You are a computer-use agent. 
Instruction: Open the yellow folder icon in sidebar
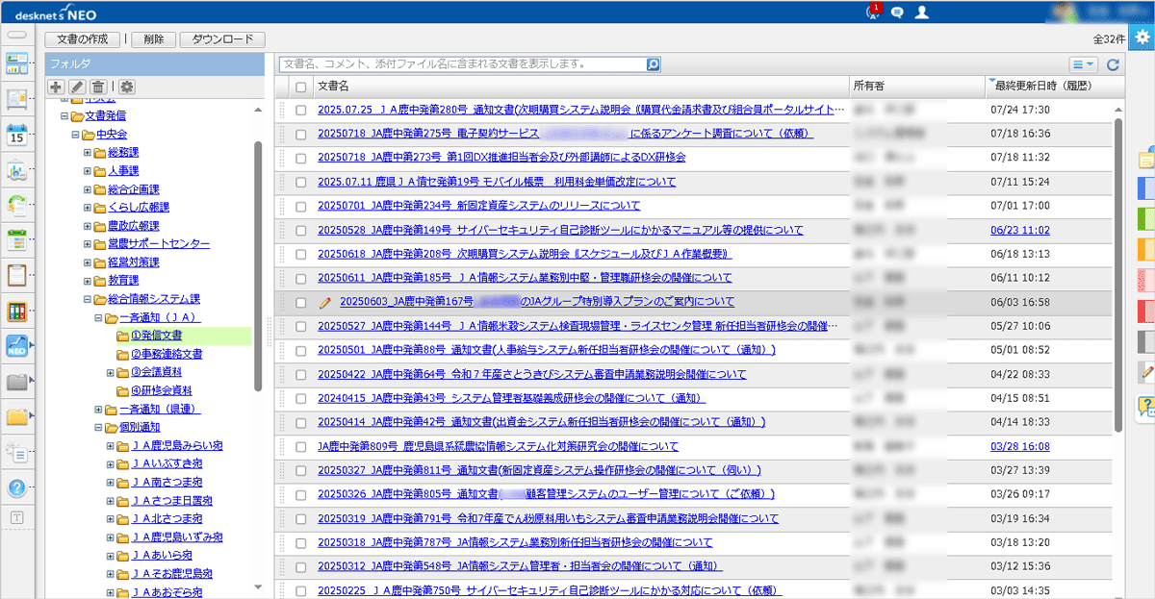[x=16, y=416]
